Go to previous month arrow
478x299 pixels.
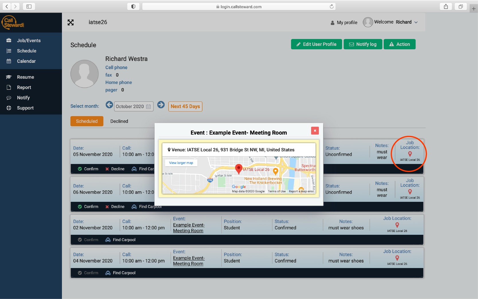tap(109, 105)
